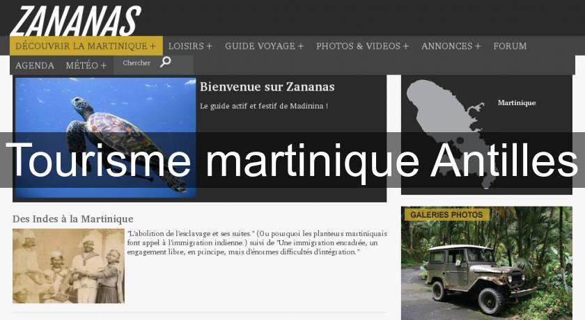The width and height of the screenshot is (585, 320).
Task: Expand the LOISIRS dropdown menu
Action: [190, 46]
